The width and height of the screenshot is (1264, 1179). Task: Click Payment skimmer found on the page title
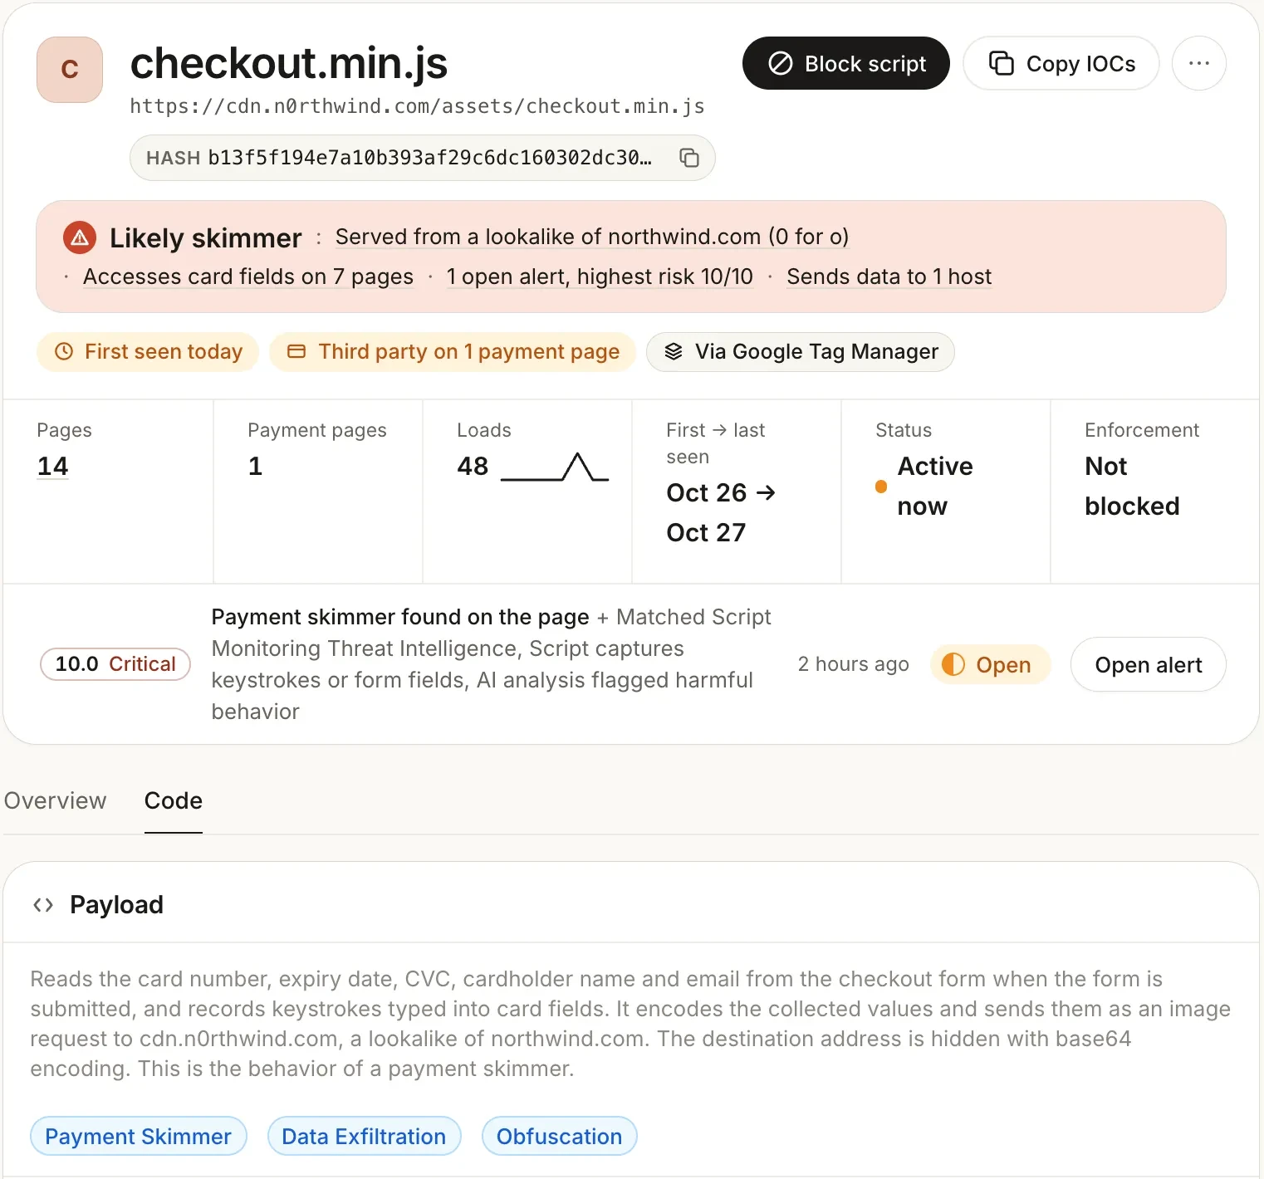point(400,617)
